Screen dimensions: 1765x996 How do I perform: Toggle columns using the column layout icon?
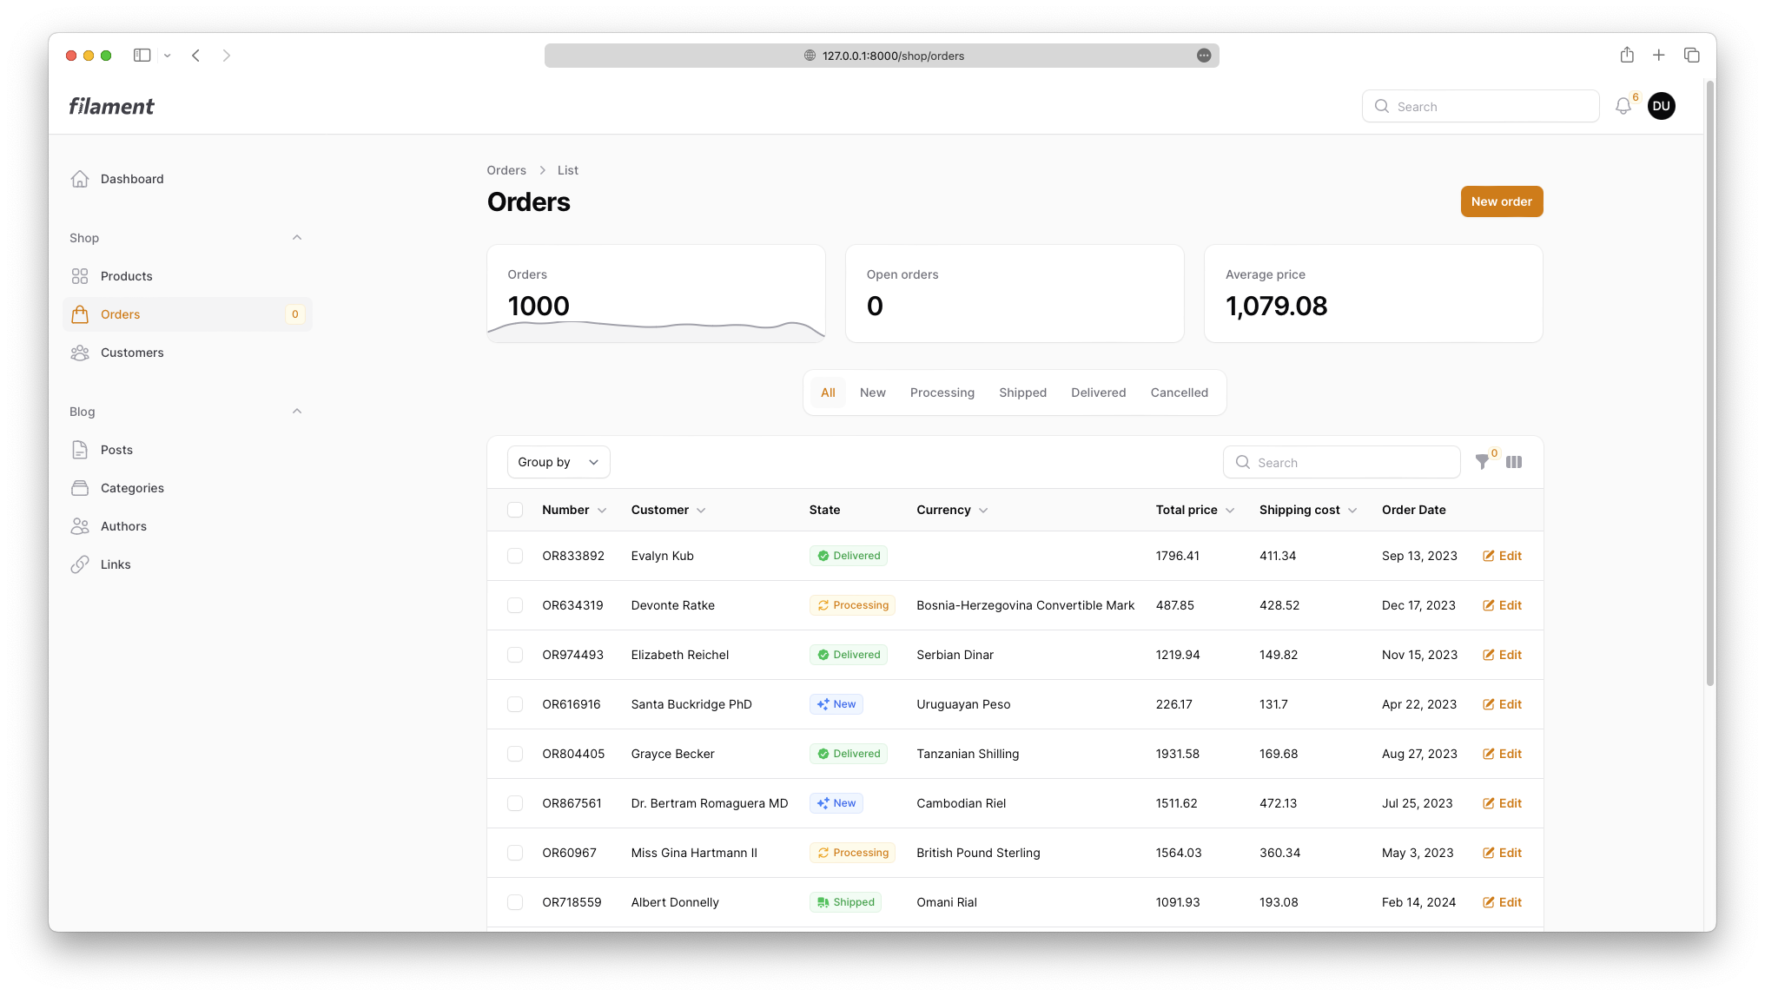tap(1514, 463)
